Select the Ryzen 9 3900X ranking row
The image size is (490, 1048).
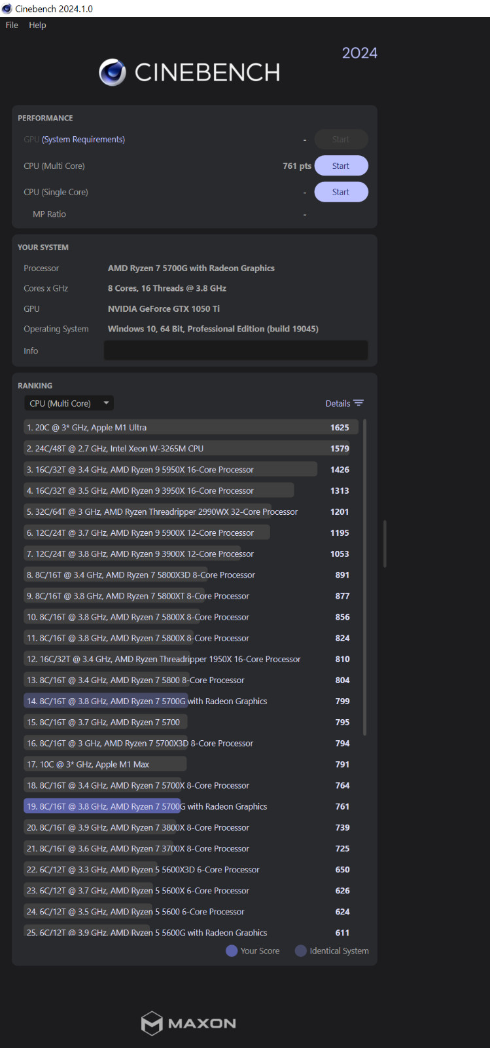(x=191, y=553)
